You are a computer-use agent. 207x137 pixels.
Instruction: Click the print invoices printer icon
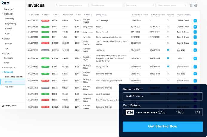[x=196, y=5]
